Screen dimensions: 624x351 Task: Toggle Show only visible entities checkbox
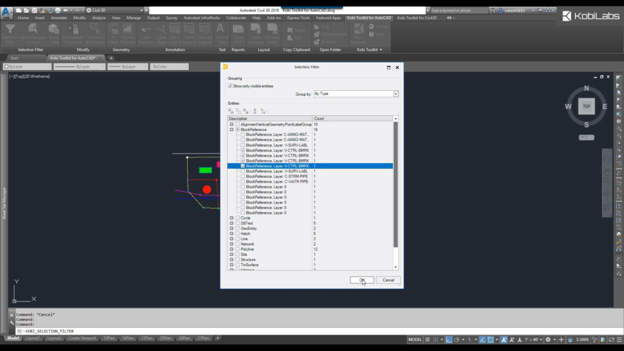coord(230,86)
